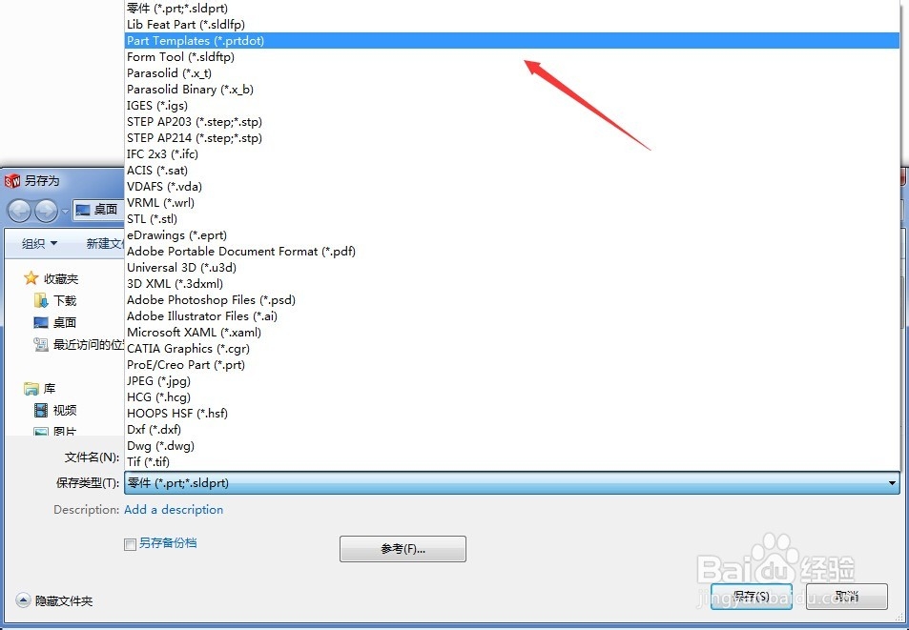The image size is (909, 630).
Task: Select HOOPS HSF (*.hsf) type
Action: coord(512,414)
